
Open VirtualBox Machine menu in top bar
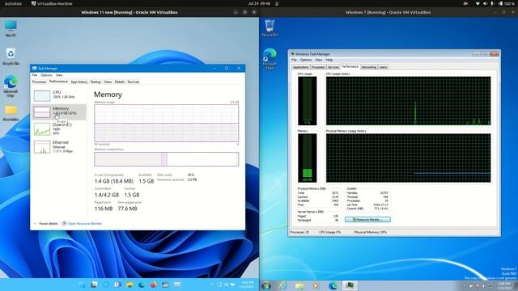[52, 3]
